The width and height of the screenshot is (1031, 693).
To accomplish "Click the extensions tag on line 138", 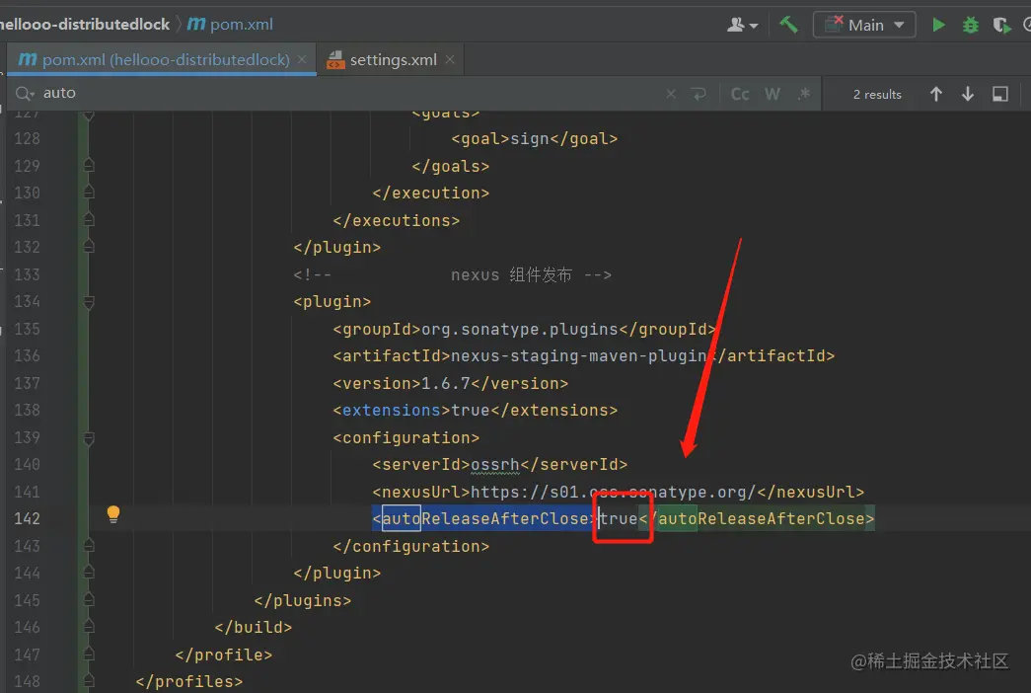I will pos(392,410).
